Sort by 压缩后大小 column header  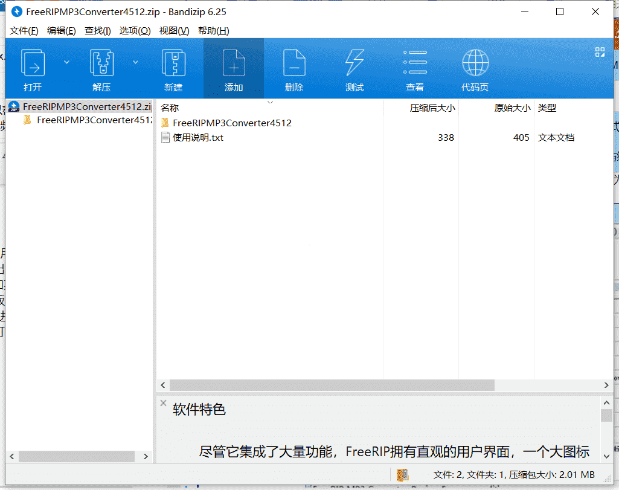(x=432, y=108)
